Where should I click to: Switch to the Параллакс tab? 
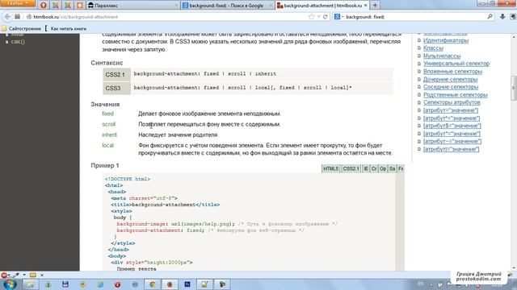(x=132, y=6)
